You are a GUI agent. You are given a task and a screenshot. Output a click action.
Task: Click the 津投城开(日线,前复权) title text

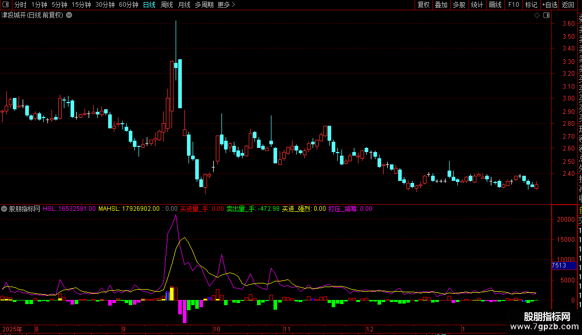pyautogui.click(x=32, y=15)
